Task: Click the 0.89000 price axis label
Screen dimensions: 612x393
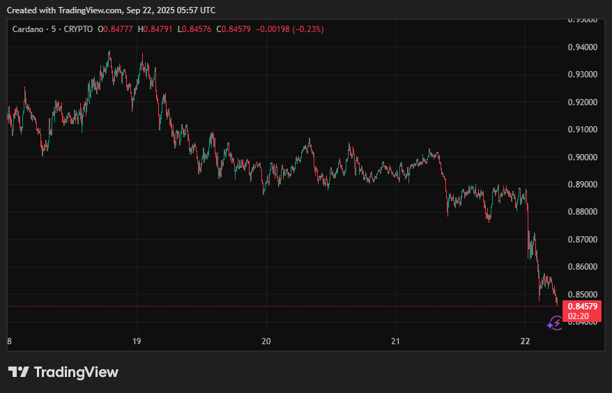Action: click(x=582, y=184)
